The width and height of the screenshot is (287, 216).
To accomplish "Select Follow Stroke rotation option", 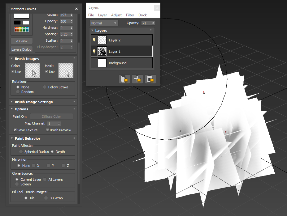I will pyautogui.click(x=45, y=87).
